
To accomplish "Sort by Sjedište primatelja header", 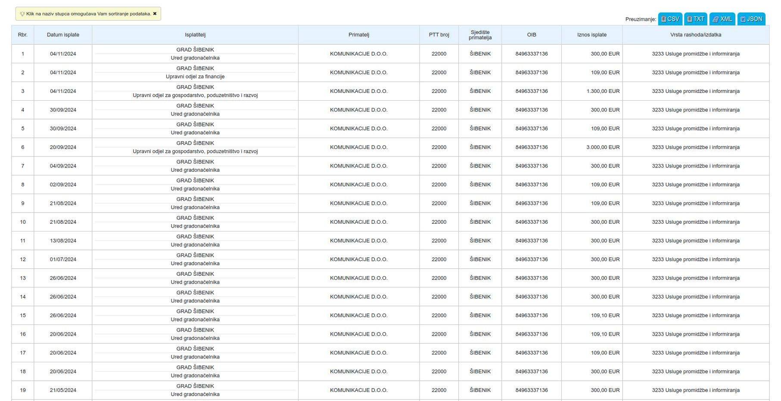I will point(480,35).
